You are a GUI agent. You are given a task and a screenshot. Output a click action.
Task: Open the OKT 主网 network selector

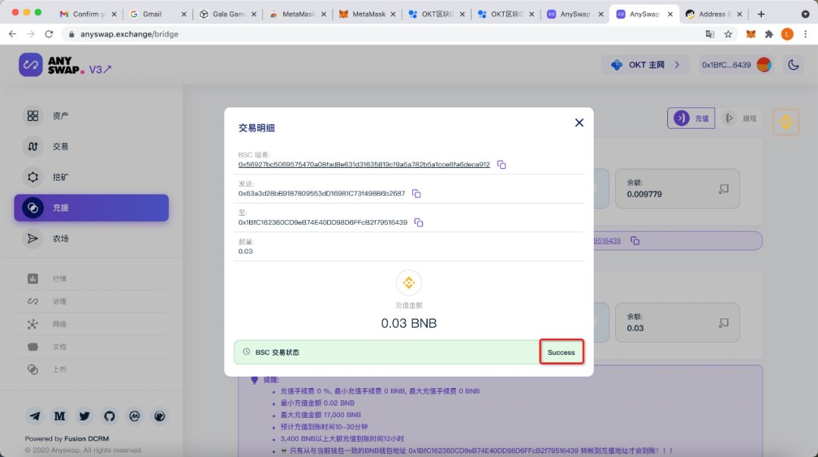[645, 65]
